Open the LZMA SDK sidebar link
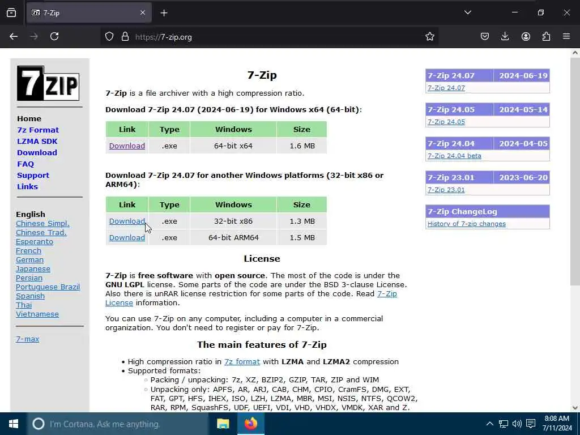Image resolution: width=580 pixels, height=435 pixels. click(x=37, y=141)
